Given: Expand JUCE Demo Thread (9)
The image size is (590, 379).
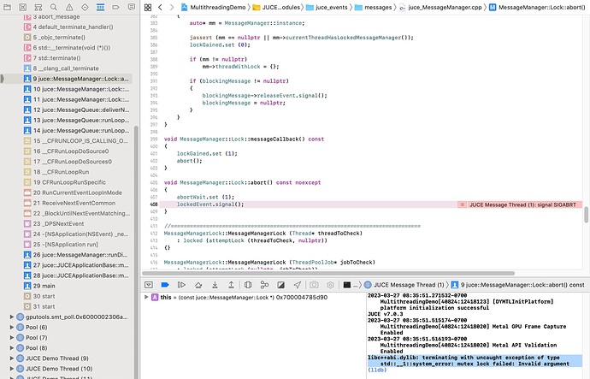Looking at the screenshot, I should [12, 358].
